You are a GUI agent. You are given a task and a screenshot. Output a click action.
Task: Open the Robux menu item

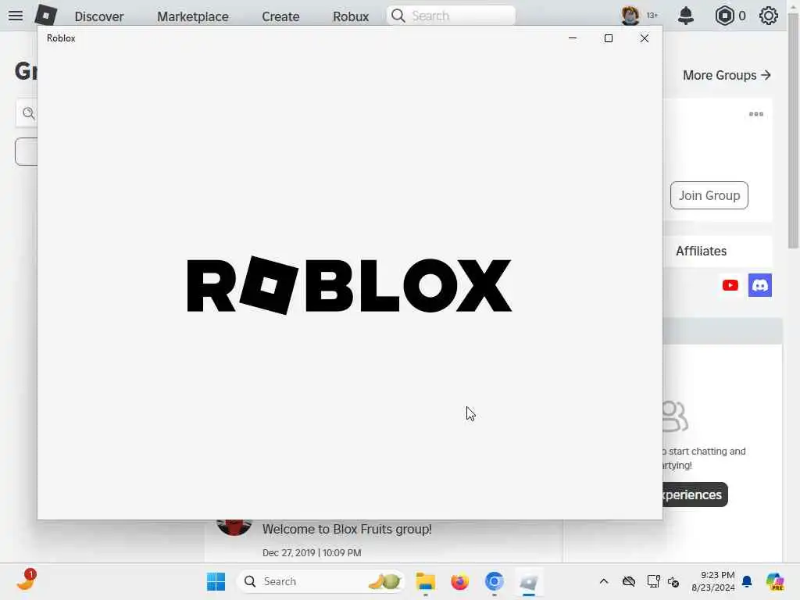[x=351, y=16]
